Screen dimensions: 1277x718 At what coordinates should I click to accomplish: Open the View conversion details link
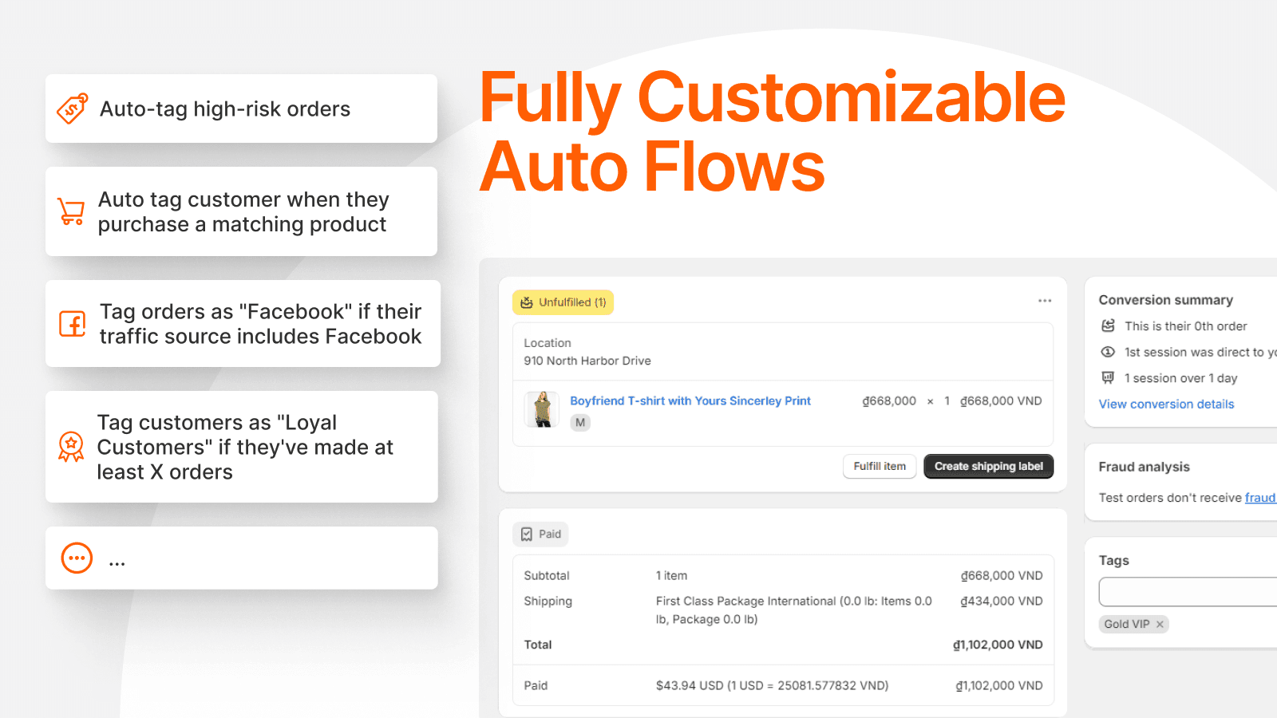pyautogui.click(x=1166, y=404)
